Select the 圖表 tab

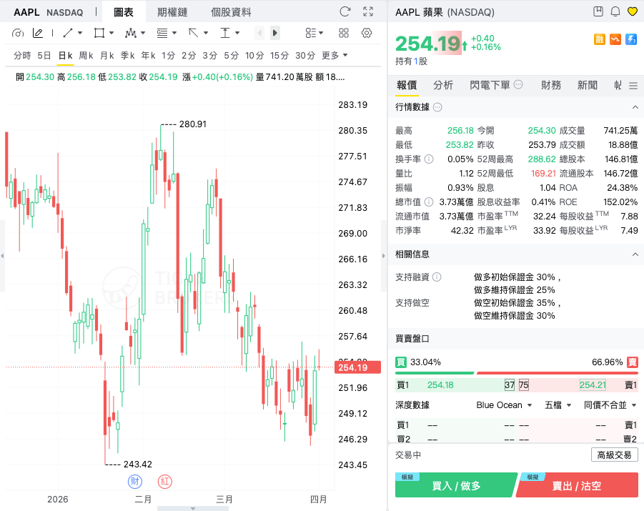point(124,12)
